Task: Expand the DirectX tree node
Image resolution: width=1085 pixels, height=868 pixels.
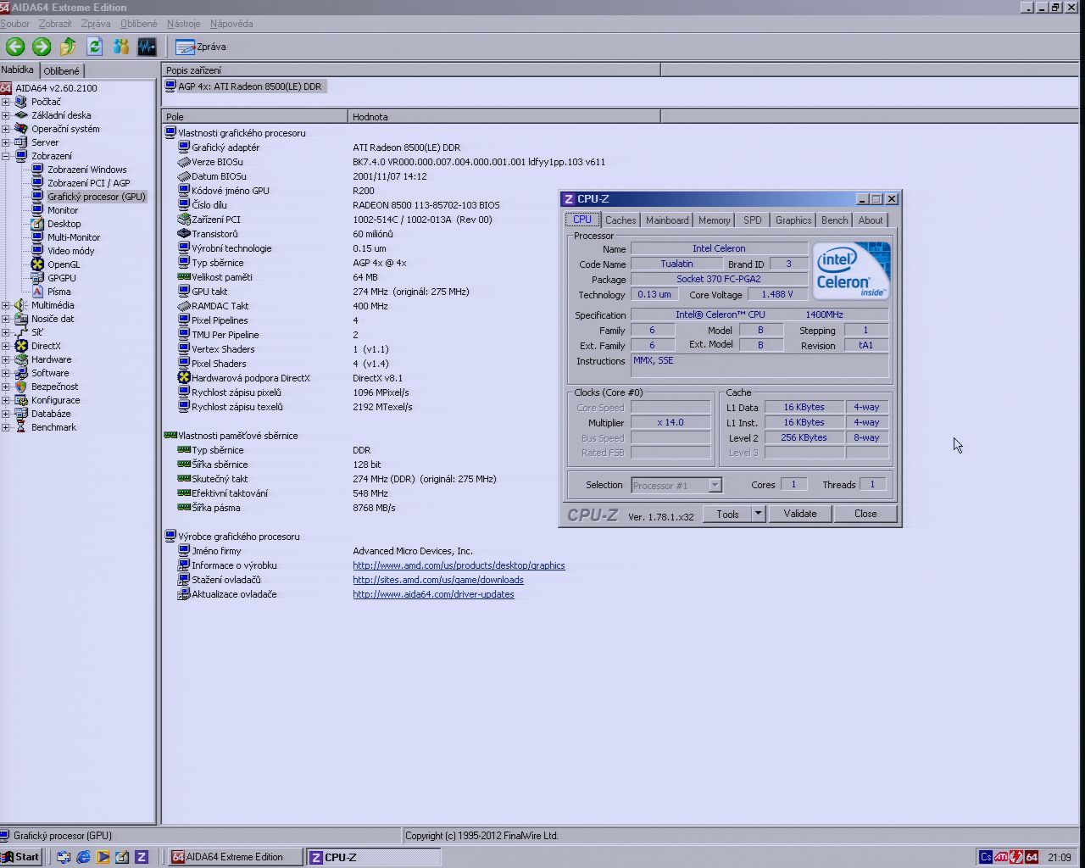Action: [x=6, y=346]
